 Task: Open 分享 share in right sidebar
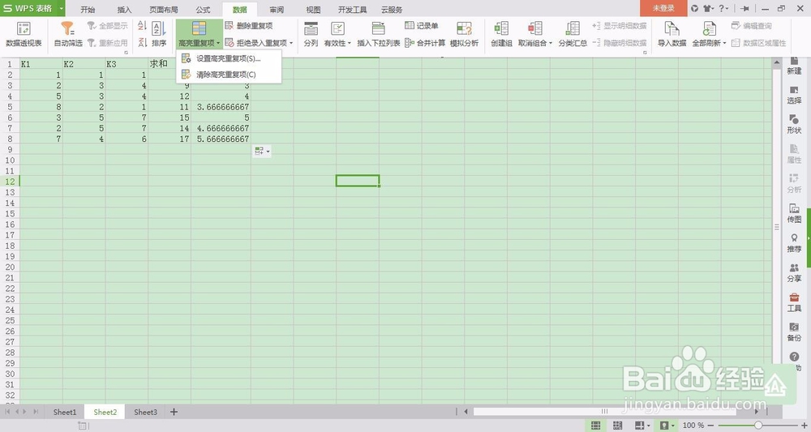(x=794, y=272)
